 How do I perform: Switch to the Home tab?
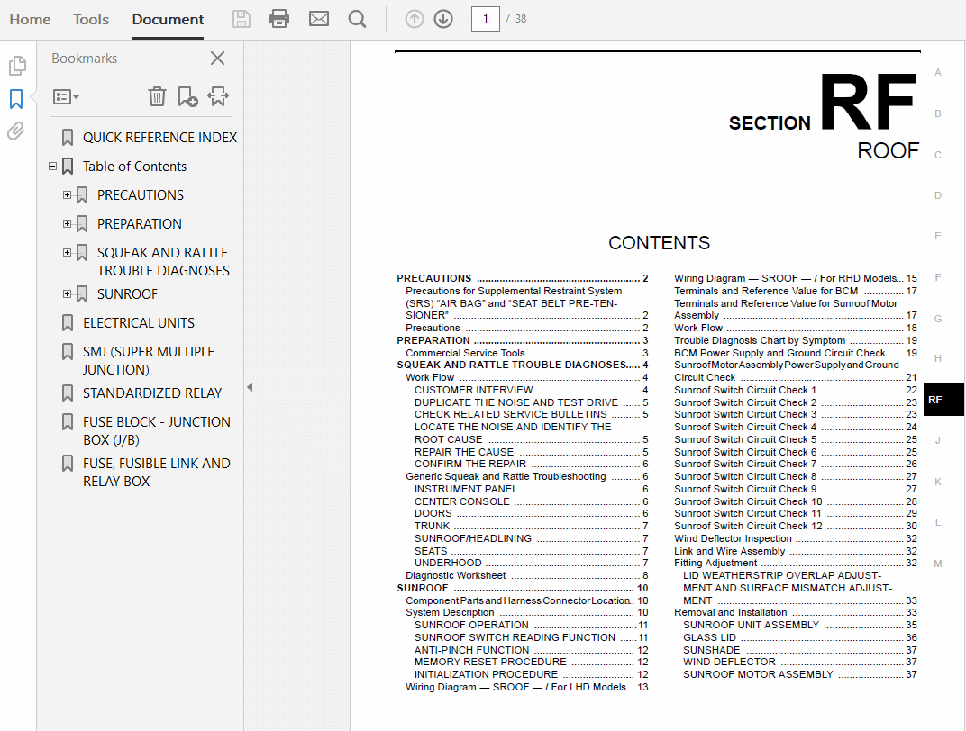30,18
